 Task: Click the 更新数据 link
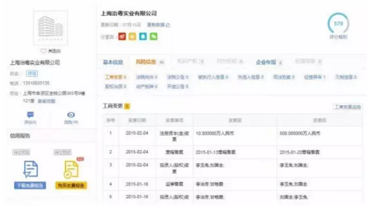coord(155,25)
